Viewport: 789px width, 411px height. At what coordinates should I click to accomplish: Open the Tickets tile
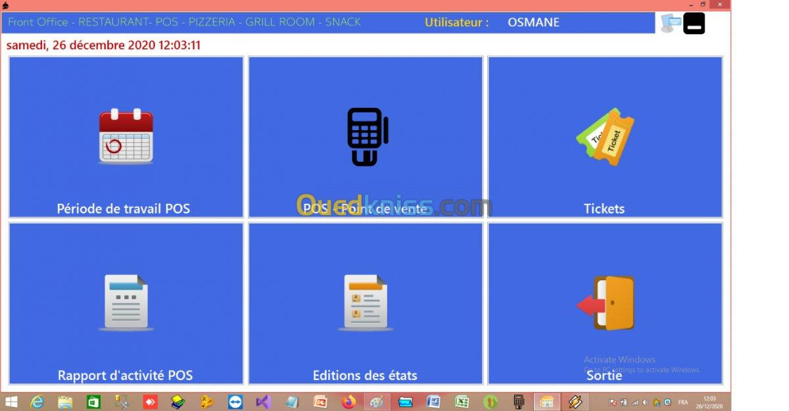605,137
